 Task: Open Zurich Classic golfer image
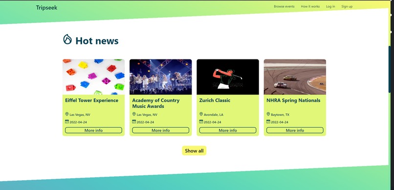point(228,77)
